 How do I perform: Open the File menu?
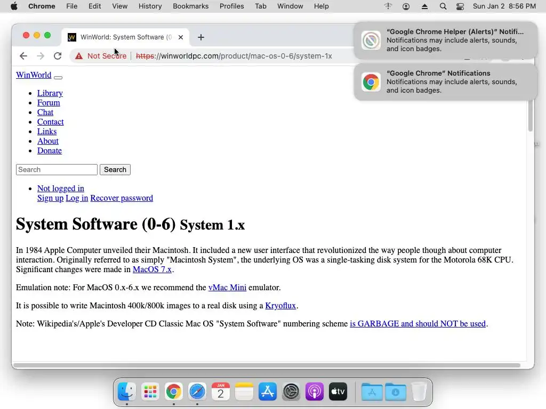pyautogui.click(x=72, y=6)
